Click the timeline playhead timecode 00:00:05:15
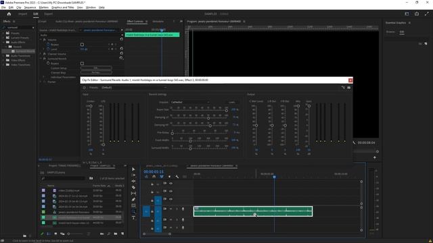Image resolution: width=433 pixels, height=243 pixels. point(154,171)
